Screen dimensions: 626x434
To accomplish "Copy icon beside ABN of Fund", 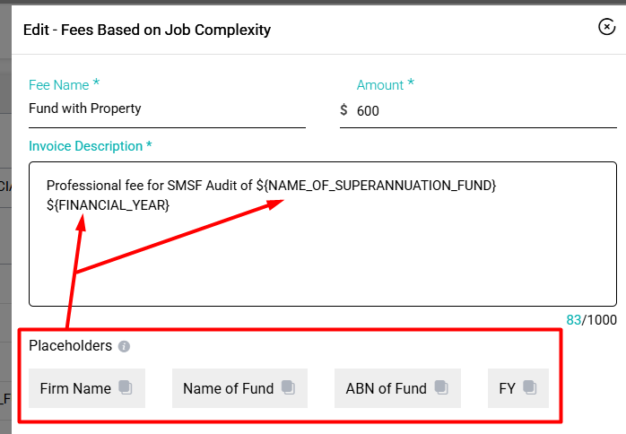I will pos(441,387).
